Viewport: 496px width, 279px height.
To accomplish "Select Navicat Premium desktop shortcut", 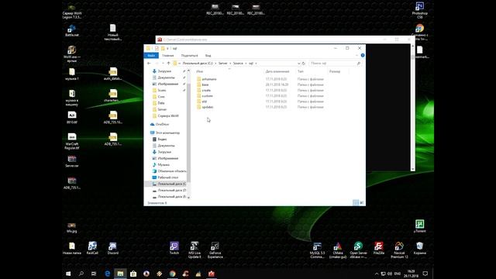I will click(x=399, y=250).
